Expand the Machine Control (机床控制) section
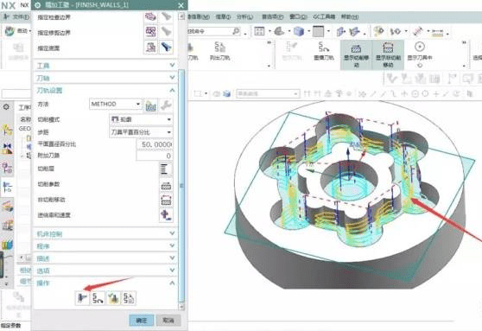 105,234
